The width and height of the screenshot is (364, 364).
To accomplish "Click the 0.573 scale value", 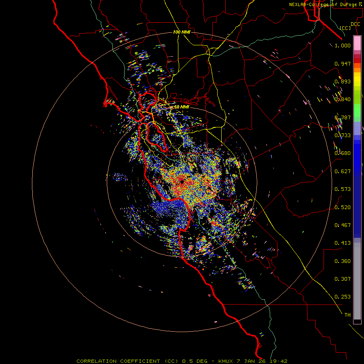I will pos(343,189).
